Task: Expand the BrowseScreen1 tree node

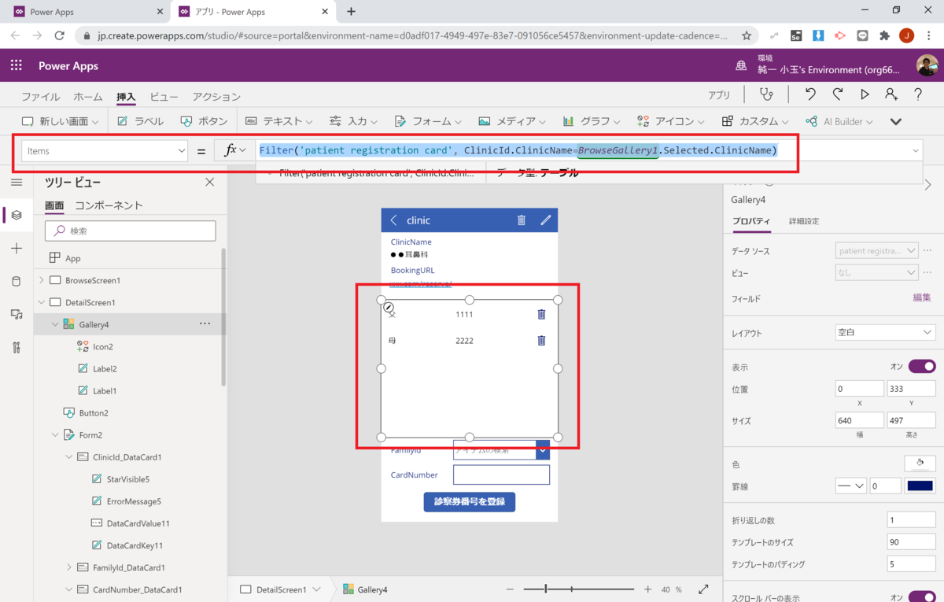Action: click(x=41, y=280)
